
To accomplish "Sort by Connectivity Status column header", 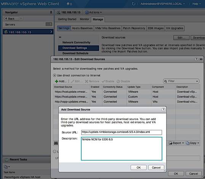I will coord(114,87).
